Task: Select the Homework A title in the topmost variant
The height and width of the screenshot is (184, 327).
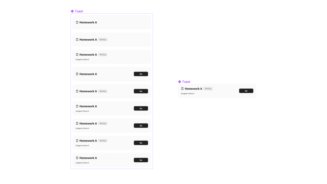Action: pyautogui.click(x=88, y=22)
